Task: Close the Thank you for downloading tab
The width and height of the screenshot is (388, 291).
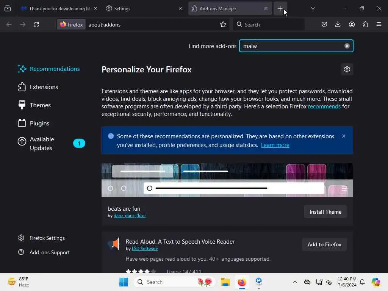Action: coord(95,8)
